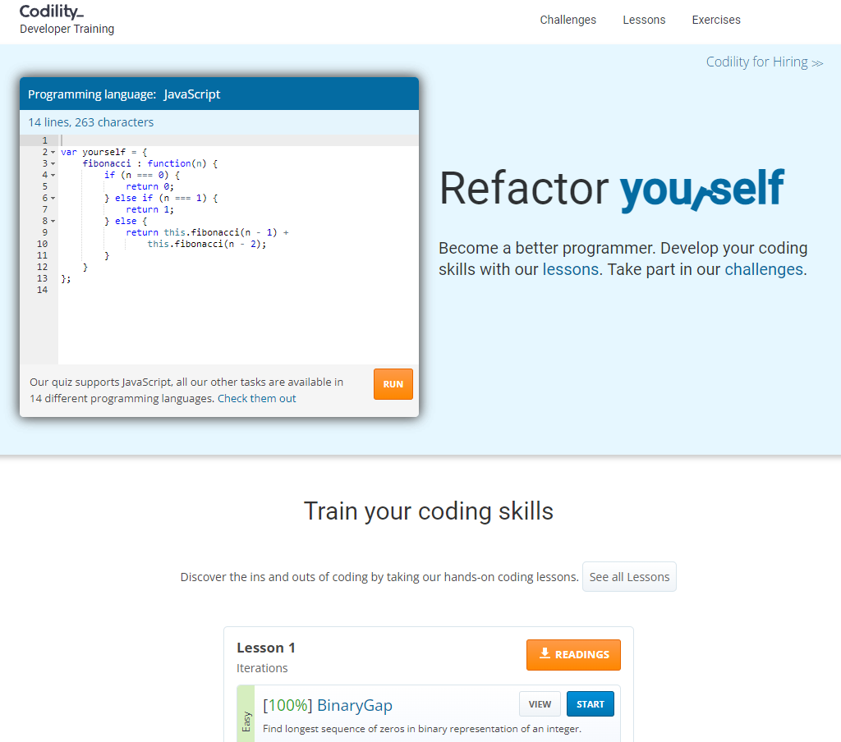Collapse the code fold on line 2

(x=53, y=153)
